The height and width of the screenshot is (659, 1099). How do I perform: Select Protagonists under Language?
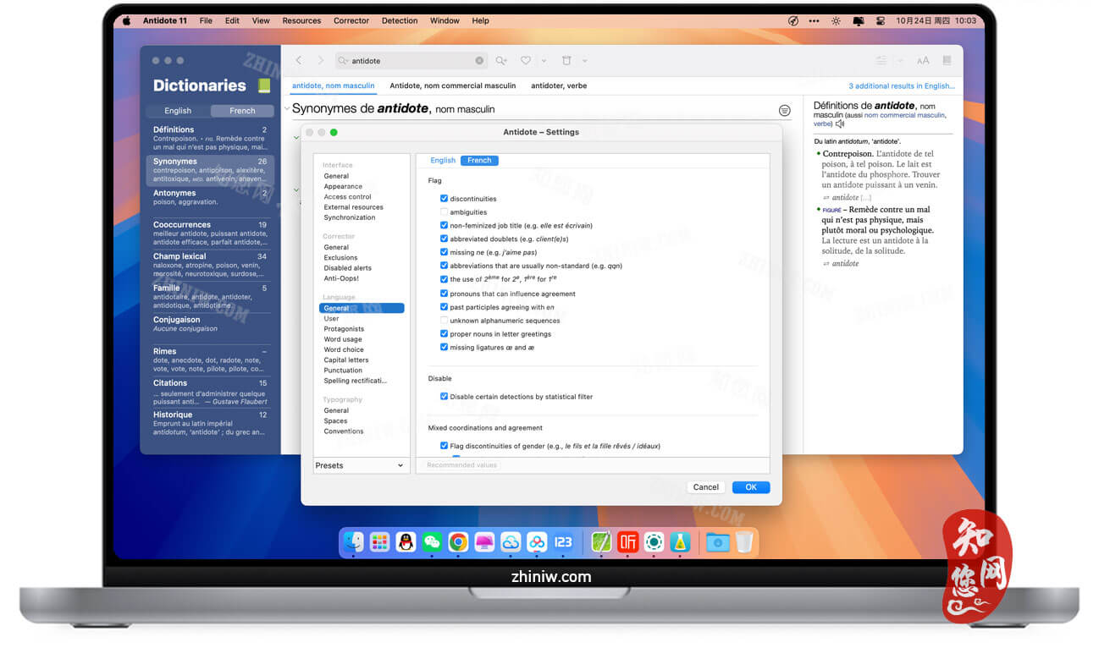pyautogui.click(x=344, y=329)
